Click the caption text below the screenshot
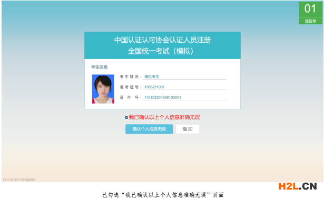 pos(163,195)
